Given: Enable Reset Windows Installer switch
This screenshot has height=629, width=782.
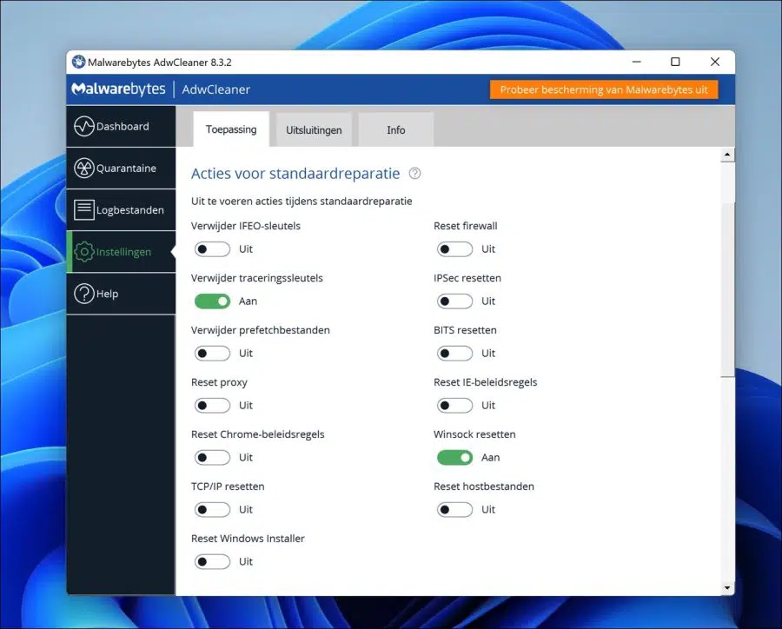Looking at the screenshot, I should pos(213,561).
